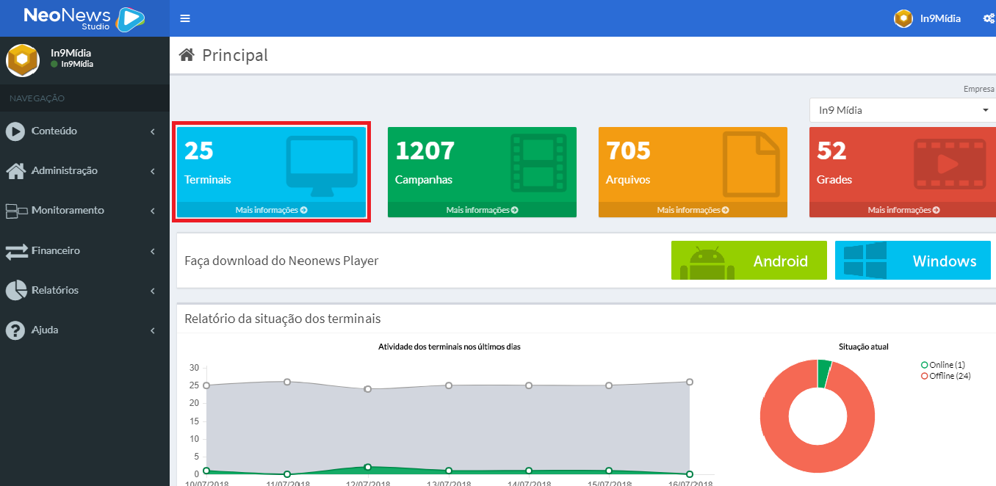Open the Empresa dropdown showing In9 Mídia
The width and height of the screenshot is (996, 486).
pyautogui.click(x=903, y=110)
